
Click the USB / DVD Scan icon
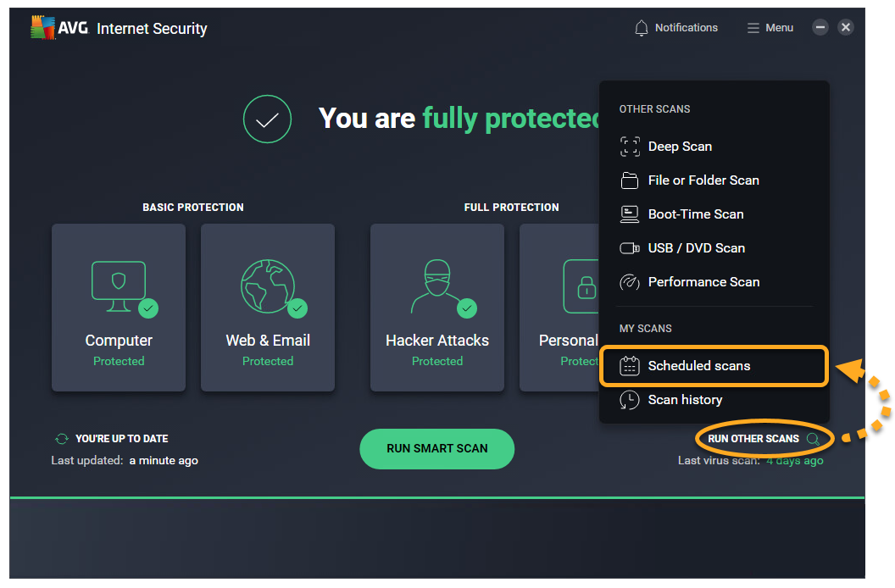630,248
